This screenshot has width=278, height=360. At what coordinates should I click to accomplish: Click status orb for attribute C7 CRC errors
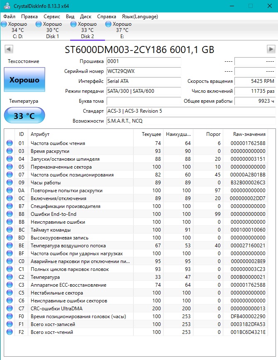(x=10, y=308)
